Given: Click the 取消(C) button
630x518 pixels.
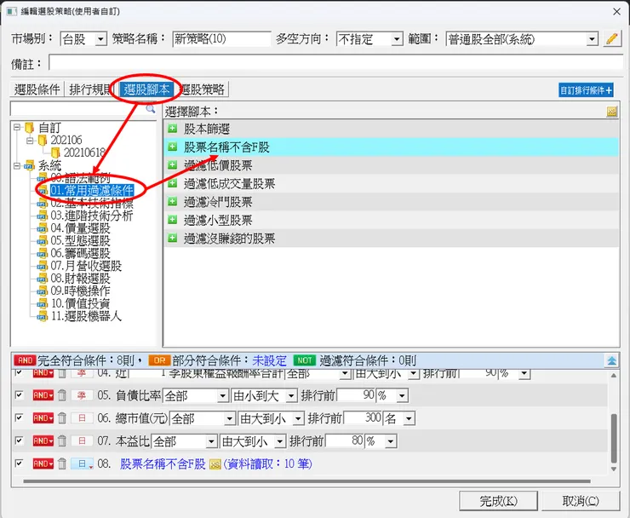Looking at the screenshot, I should [x=580, y=501].
